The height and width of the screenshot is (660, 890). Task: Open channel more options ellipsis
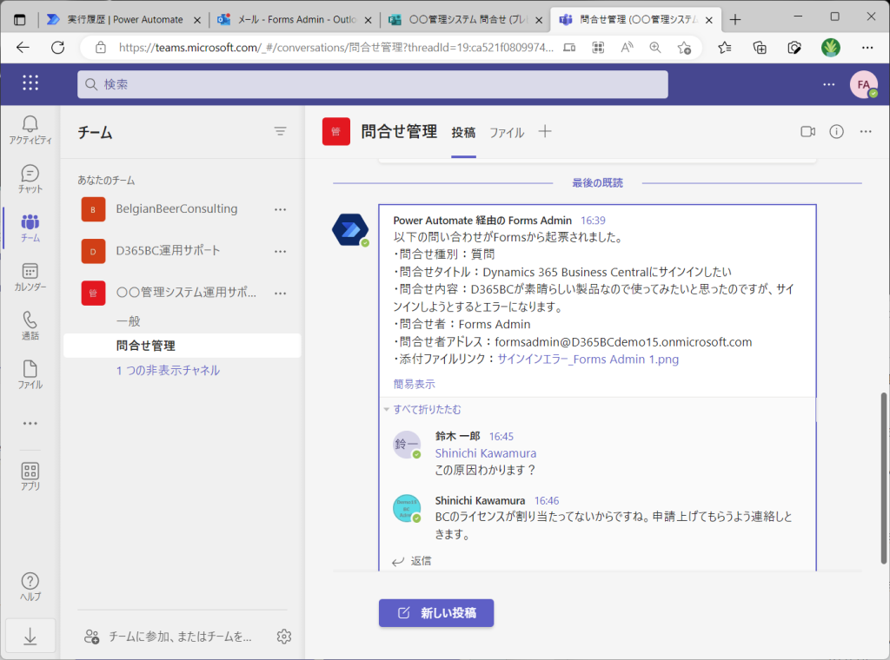click(865, 131)
